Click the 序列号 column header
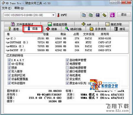 click(x=105, y=34)
